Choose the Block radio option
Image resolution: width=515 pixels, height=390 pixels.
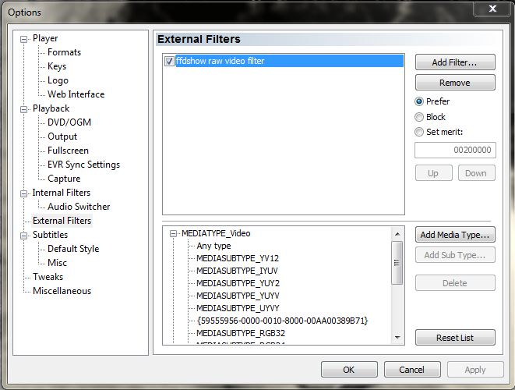pyautogui.click(x=420, y=117)
